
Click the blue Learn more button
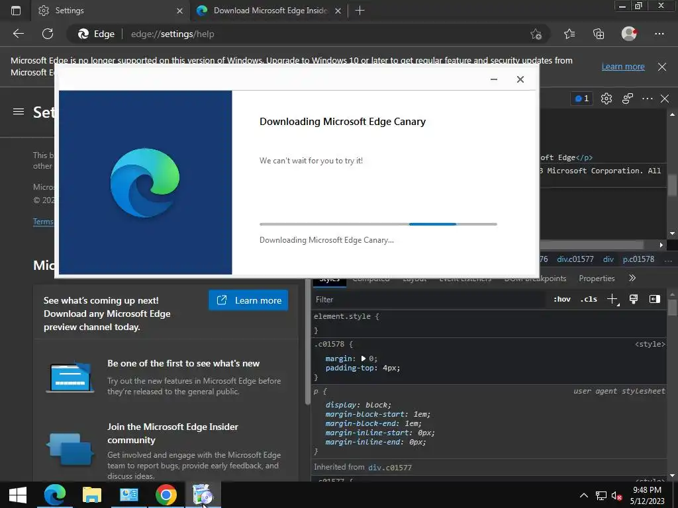click(x=248, y=300)
